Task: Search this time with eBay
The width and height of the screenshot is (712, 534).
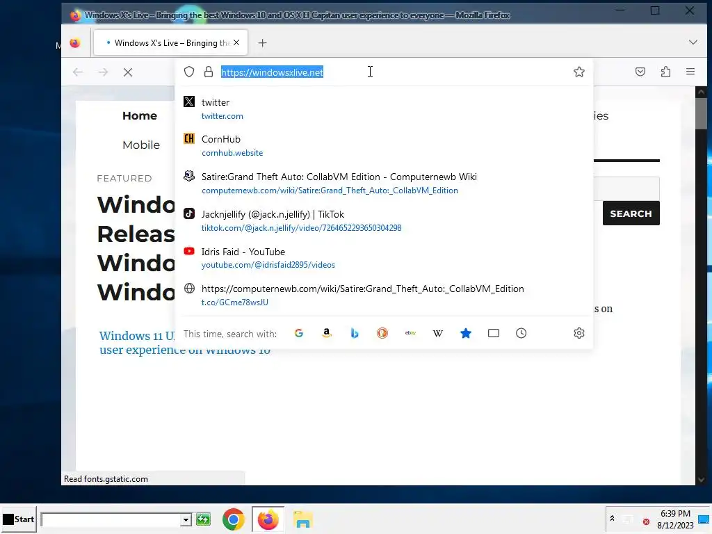Action: click(x=410, y=333)
